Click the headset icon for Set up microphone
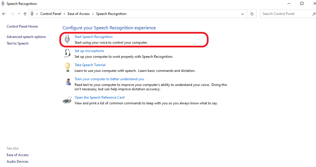The image size is (316, 167). [67, 53]
